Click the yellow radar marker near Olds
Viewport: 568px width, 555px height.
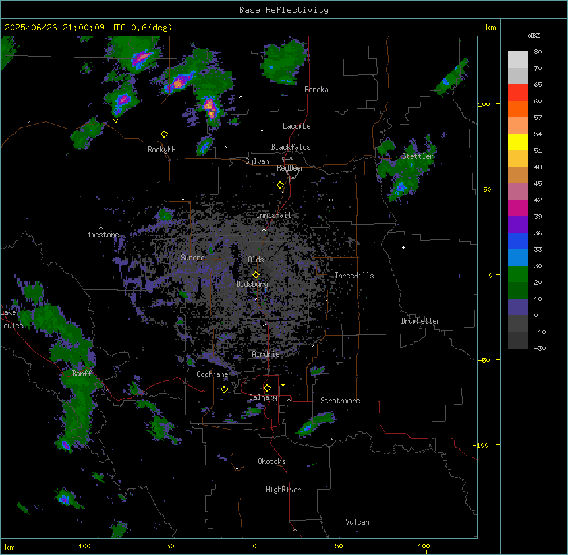pos(256,275)
